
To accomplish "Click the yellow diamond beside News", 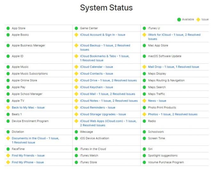I will click(144, 101).
